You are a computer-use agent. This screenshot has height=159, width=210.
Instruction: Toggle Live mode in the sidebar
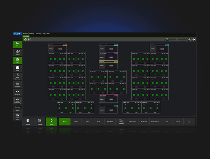click(17, 60)
